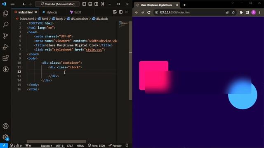
Task: Select div.container in the breadcrumb
Action: tap(80, 19)
